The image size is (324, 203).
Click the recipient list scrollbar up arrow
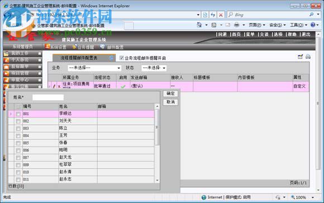click(157, 106)
